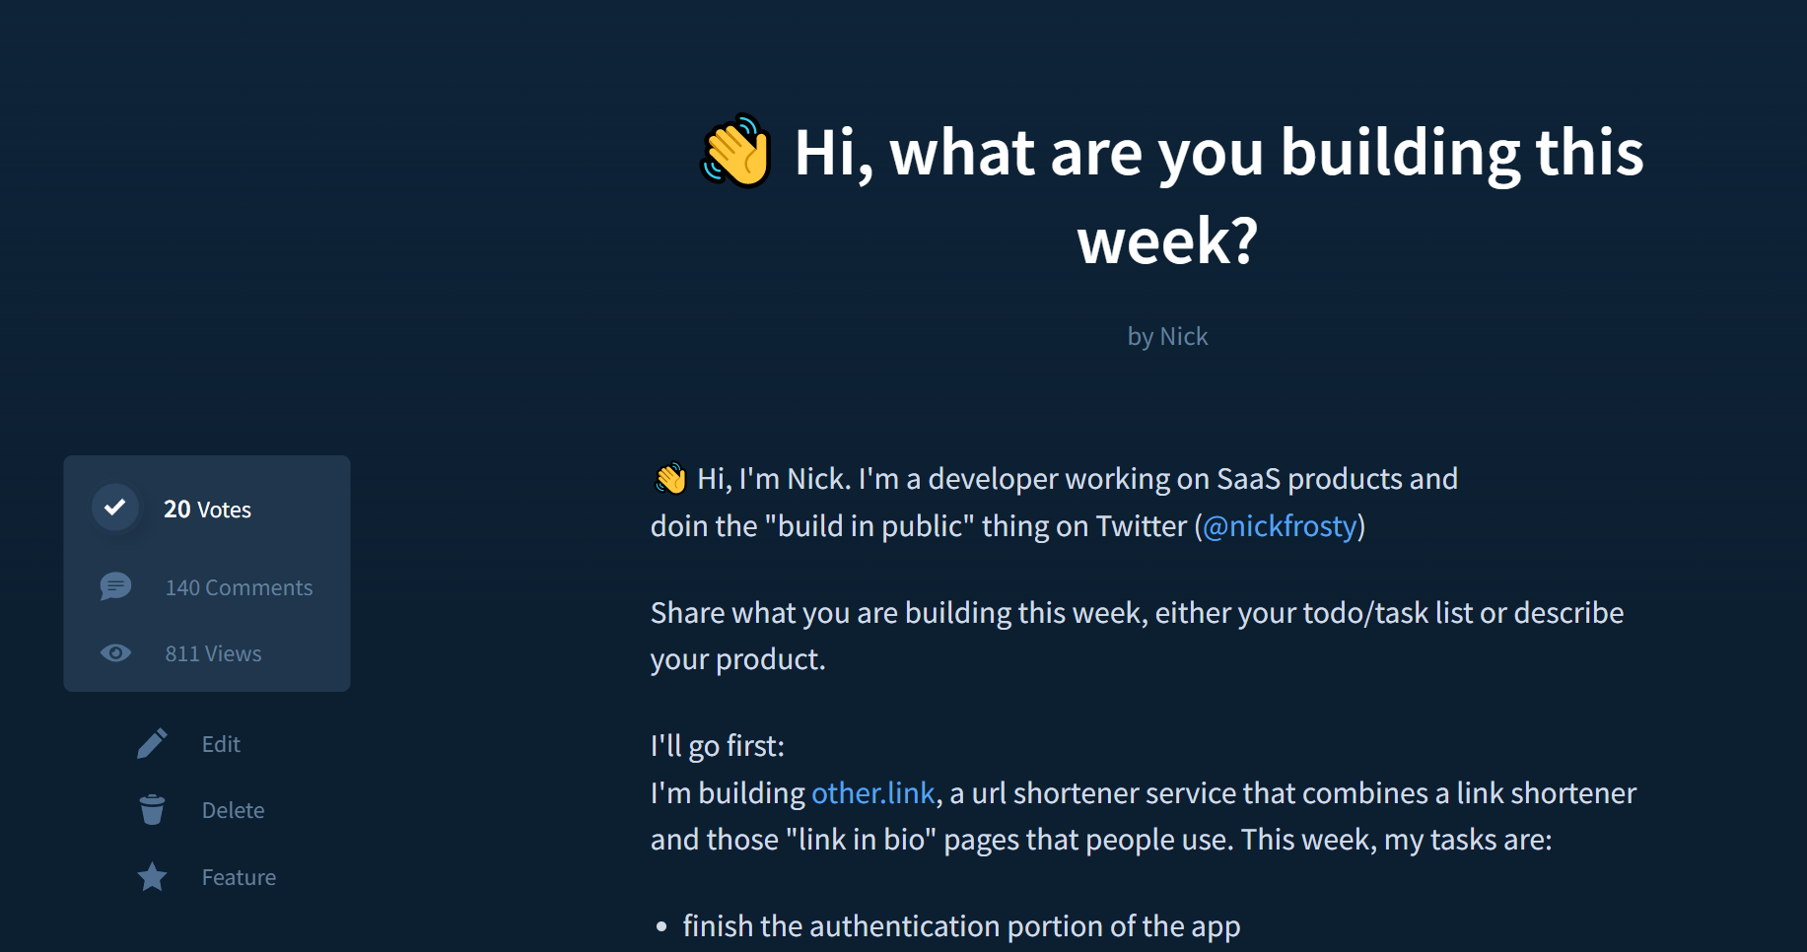
Task: Open the 140 Comments link
Action: click(239, 587)
